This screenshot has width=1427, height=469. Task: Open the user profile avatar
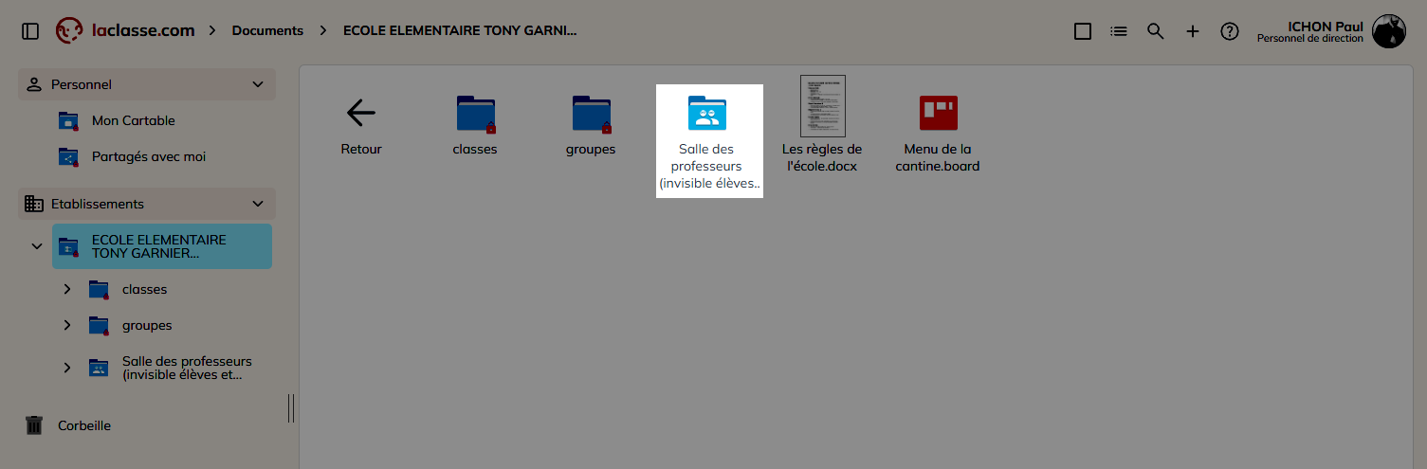pos(1389,31)
